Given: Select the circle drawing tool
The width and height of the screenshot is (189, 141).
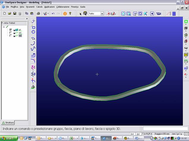Looking at the screenshot, I should coord(33,32).
